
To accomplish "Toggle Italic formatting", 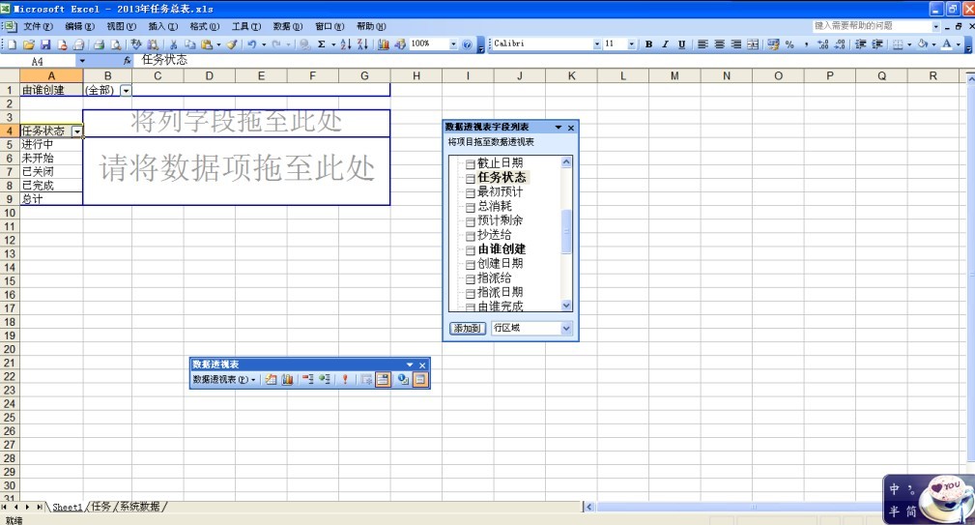I will [x=665, y=44].
